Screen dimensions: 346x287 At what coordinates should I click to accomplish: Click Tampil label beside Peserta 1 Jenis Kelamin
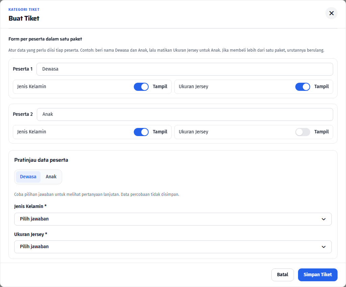(x=160, y=87)
